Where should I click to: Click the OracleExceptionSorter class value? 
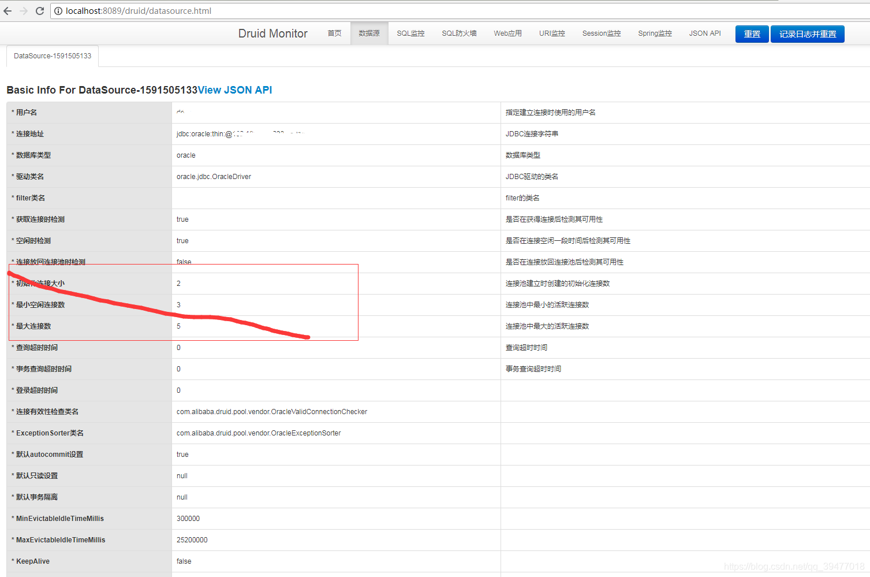(259, 433)
